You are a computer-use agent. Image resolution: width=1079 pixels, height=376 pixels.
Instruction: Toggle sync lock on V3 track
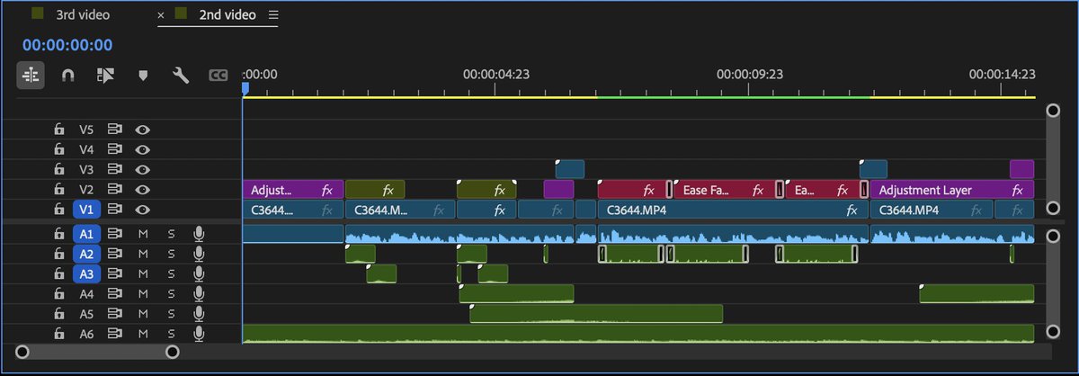pyautogui.click(x=114, y=169)
